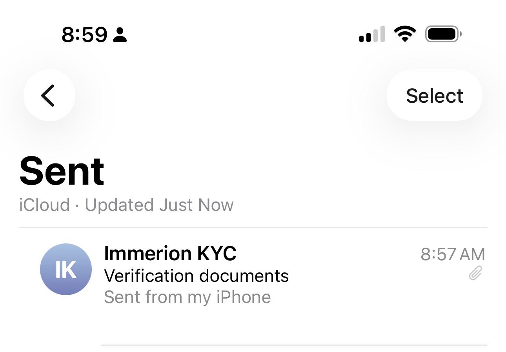Click the 'Sent from my iPhone' preview text
506x352 pixels.
tap(187, 297)
